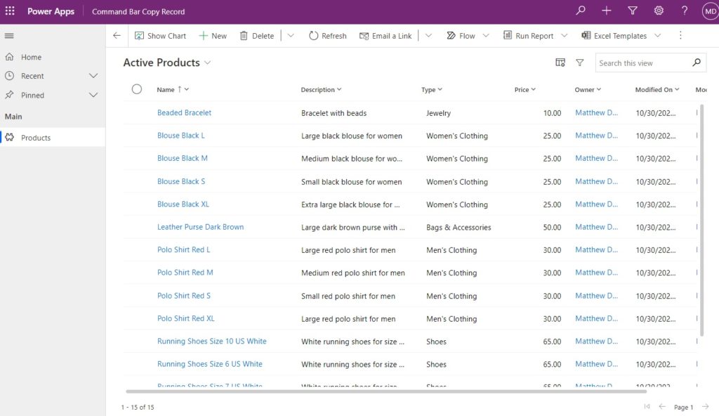Open the settings gear in the header
This screenshot has width=719, height=416.
[x=659, y=11]
